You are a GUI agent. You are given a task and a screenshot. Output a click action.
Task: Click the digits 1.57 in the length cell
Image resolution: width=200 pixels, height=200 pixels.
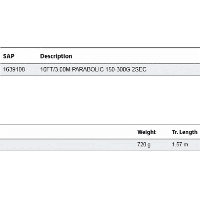[177, 145]
